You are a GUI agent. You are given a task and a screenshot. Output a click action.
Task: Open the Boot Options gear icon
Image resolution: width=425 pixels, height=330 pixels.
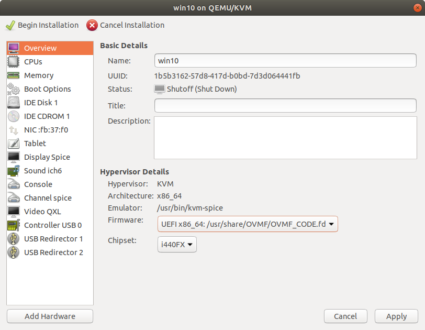pos(14,89)
